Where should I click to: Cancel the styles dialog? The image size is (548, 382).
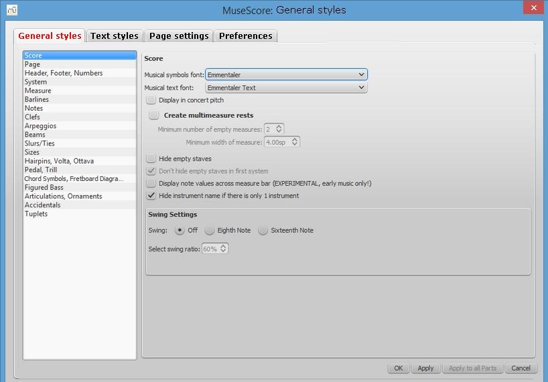click(521, 368)
